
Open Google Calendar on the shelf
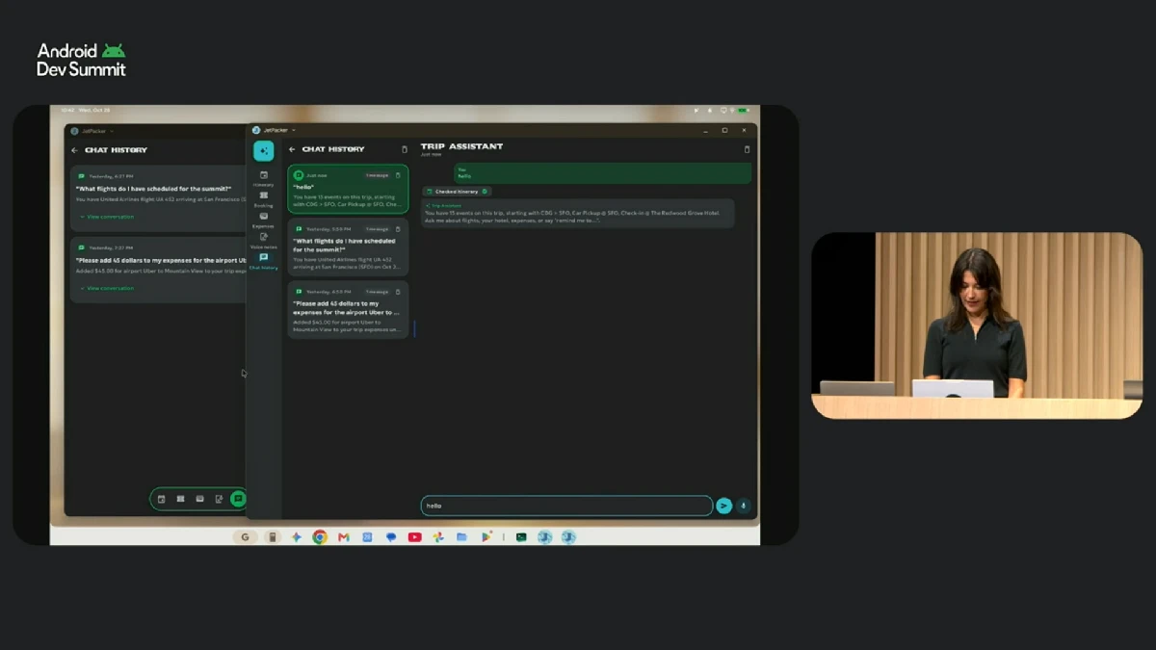(367, 537)
